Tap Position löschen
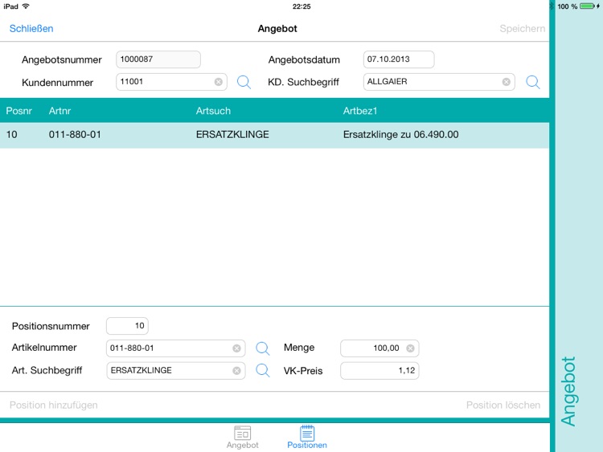This screenshot has width=603, height=452. click(503, 405)
